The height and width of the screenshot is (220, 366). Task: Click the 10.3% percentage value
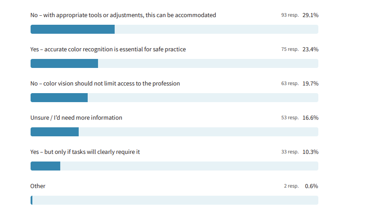point(310,152)
